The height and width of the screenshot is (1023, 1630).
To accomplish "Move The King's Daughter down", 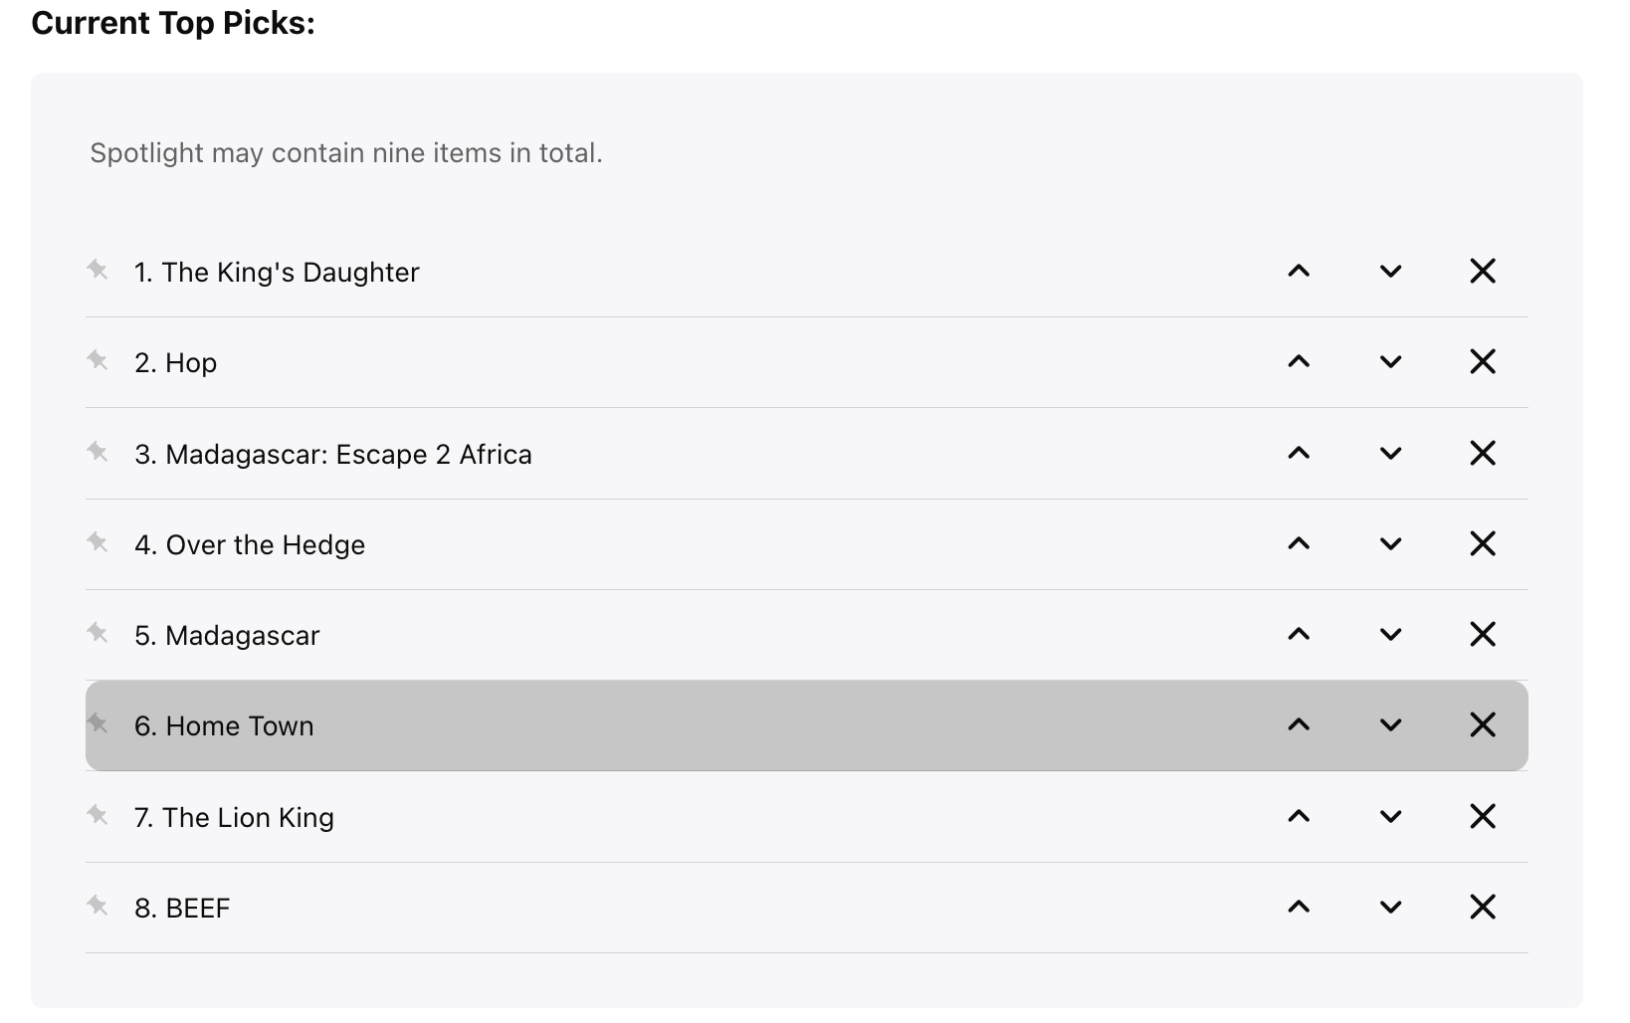I will point(1390,271).
